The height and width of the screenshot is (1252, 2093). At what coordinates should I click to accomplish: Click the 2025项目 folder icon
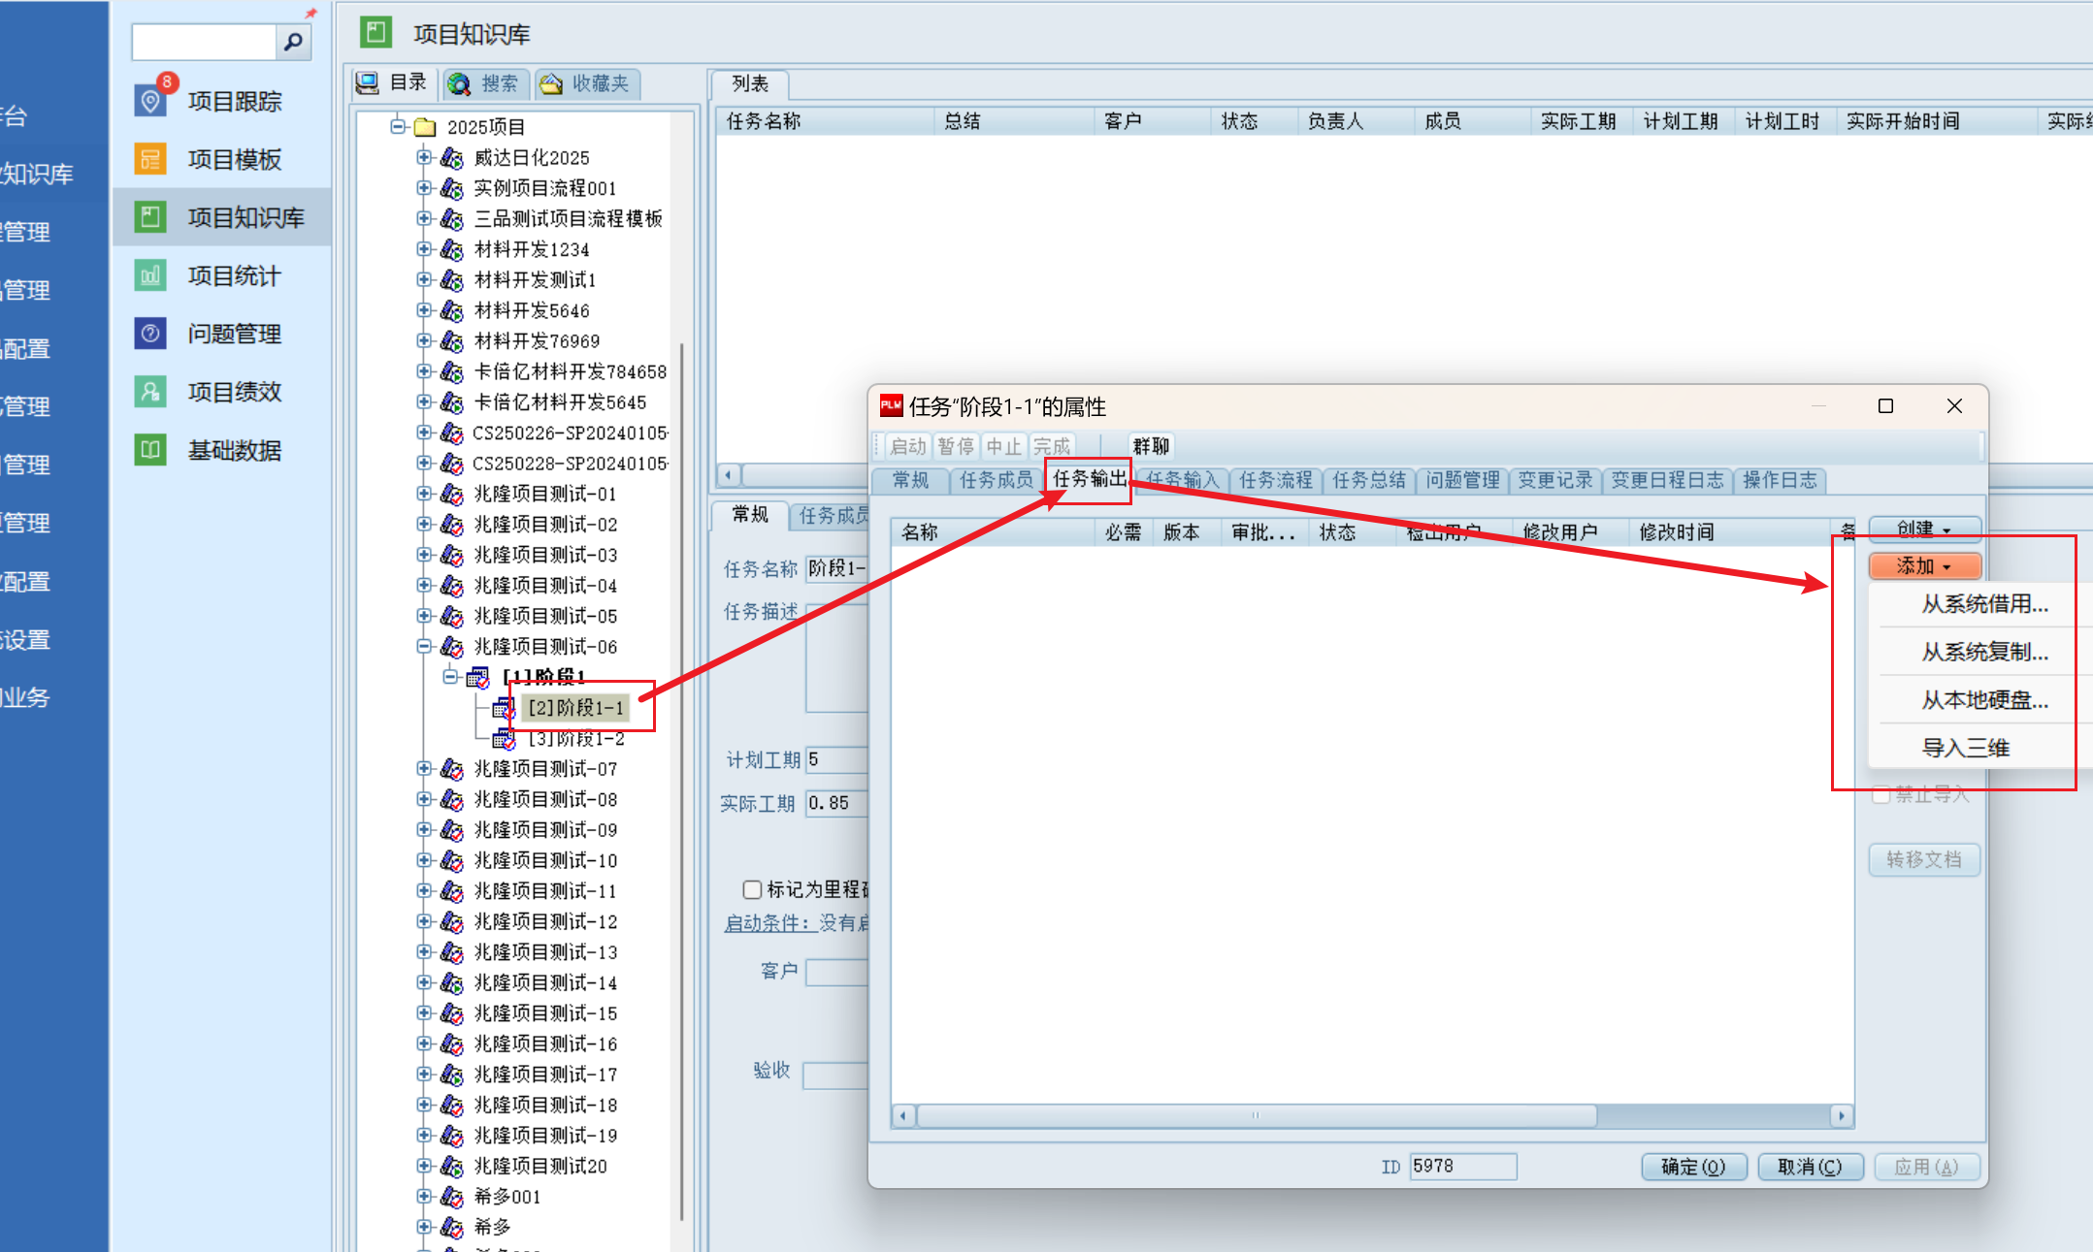[425, 127]
